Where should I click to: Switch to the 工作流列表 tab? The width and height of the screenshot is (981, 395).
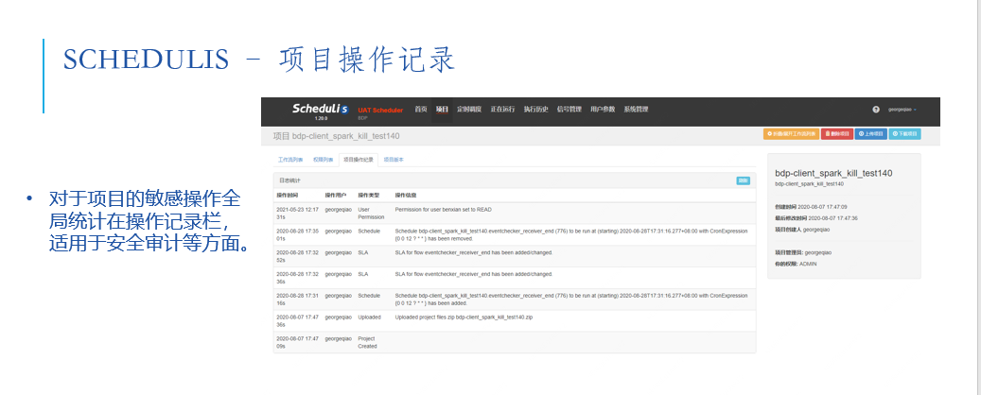point(290,160)
